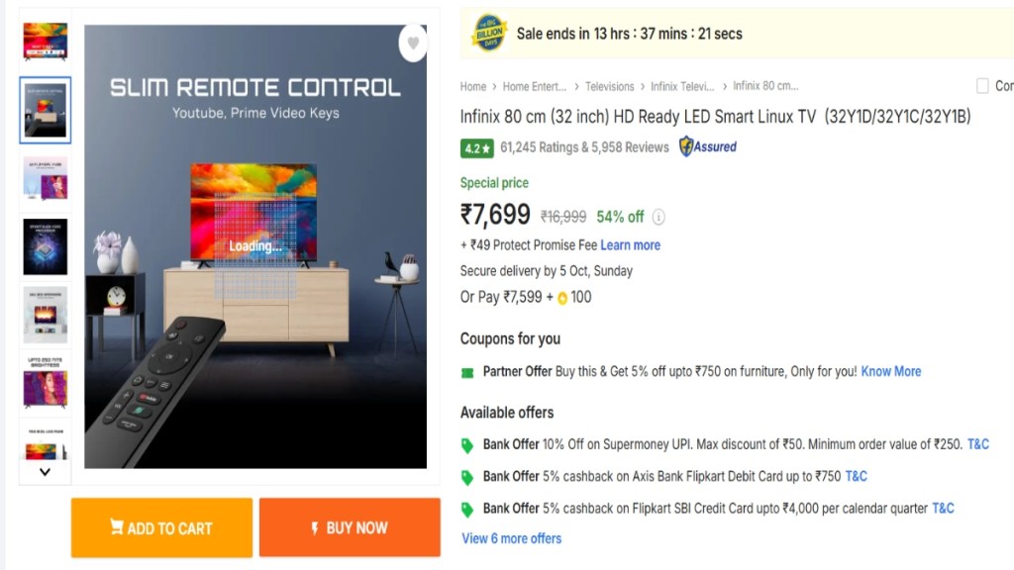Go to Televisions in the breadcrumb
1014x570 pixels.
609,87
